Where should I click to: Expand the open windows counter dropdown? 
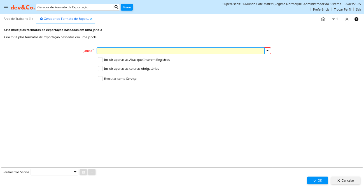335,19
